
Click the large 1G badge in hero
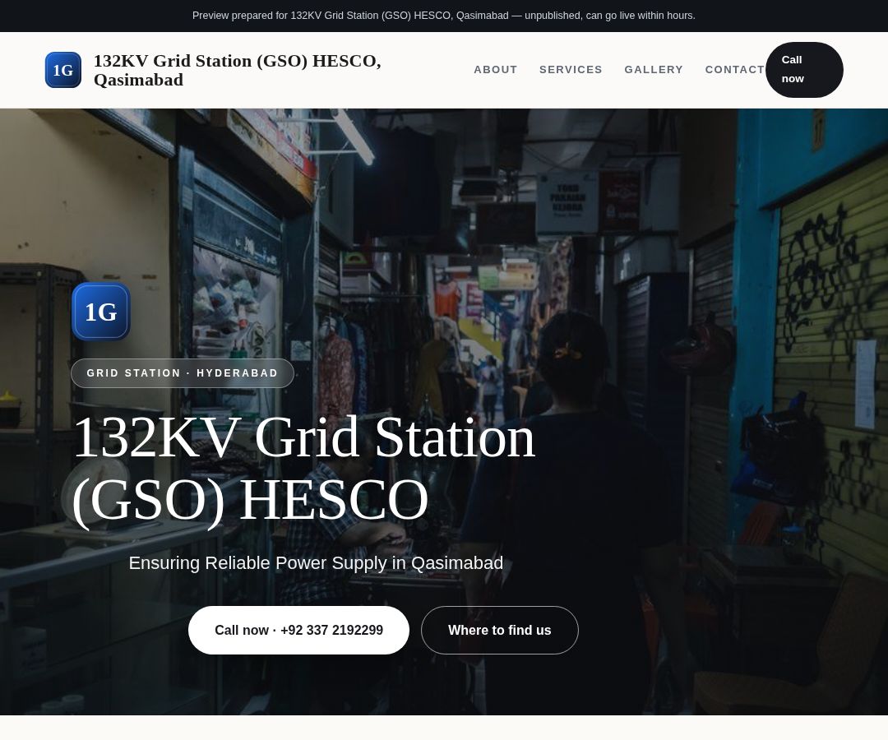(x=101, y=312)
